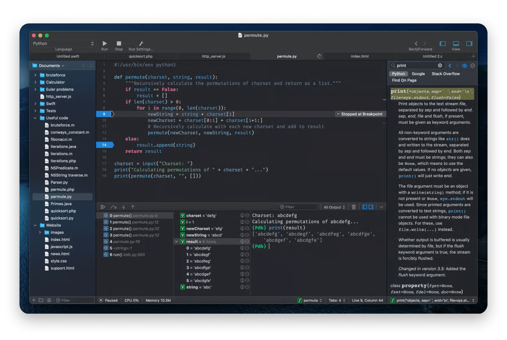The width and height of the screenshot is (507, 340).
Task: Clear the print search field
Action: 440,65
